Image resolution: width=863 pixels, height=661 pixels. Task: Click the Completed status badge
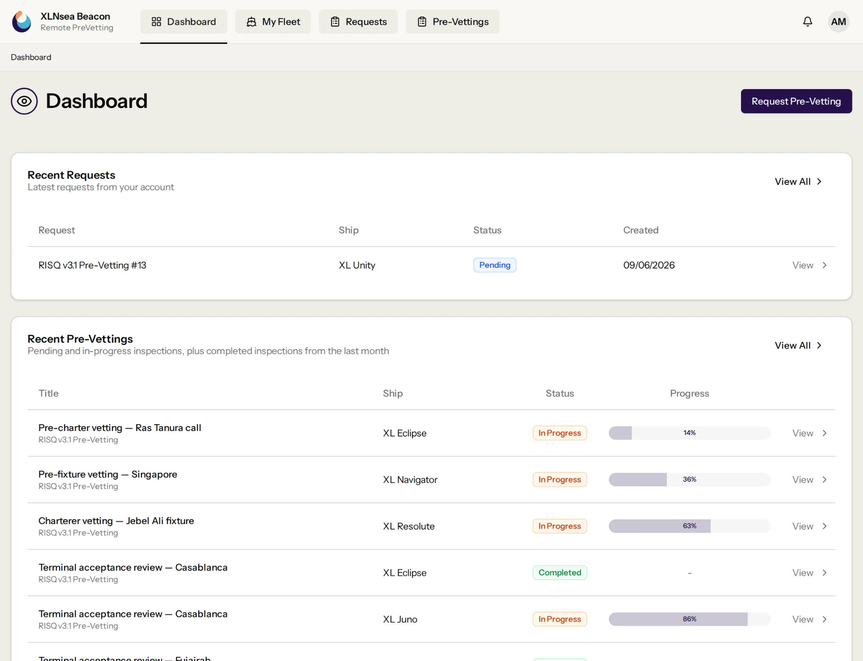(x=560, y=573)
